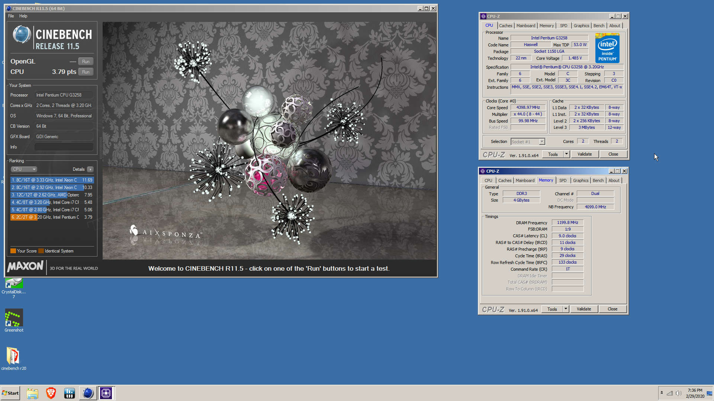The width and height of the screenshot is (714, 401).
Task: Select ranking entry 3, AMD Opteron 7.95
Action: pyautogui.click(x=52, y=195)
